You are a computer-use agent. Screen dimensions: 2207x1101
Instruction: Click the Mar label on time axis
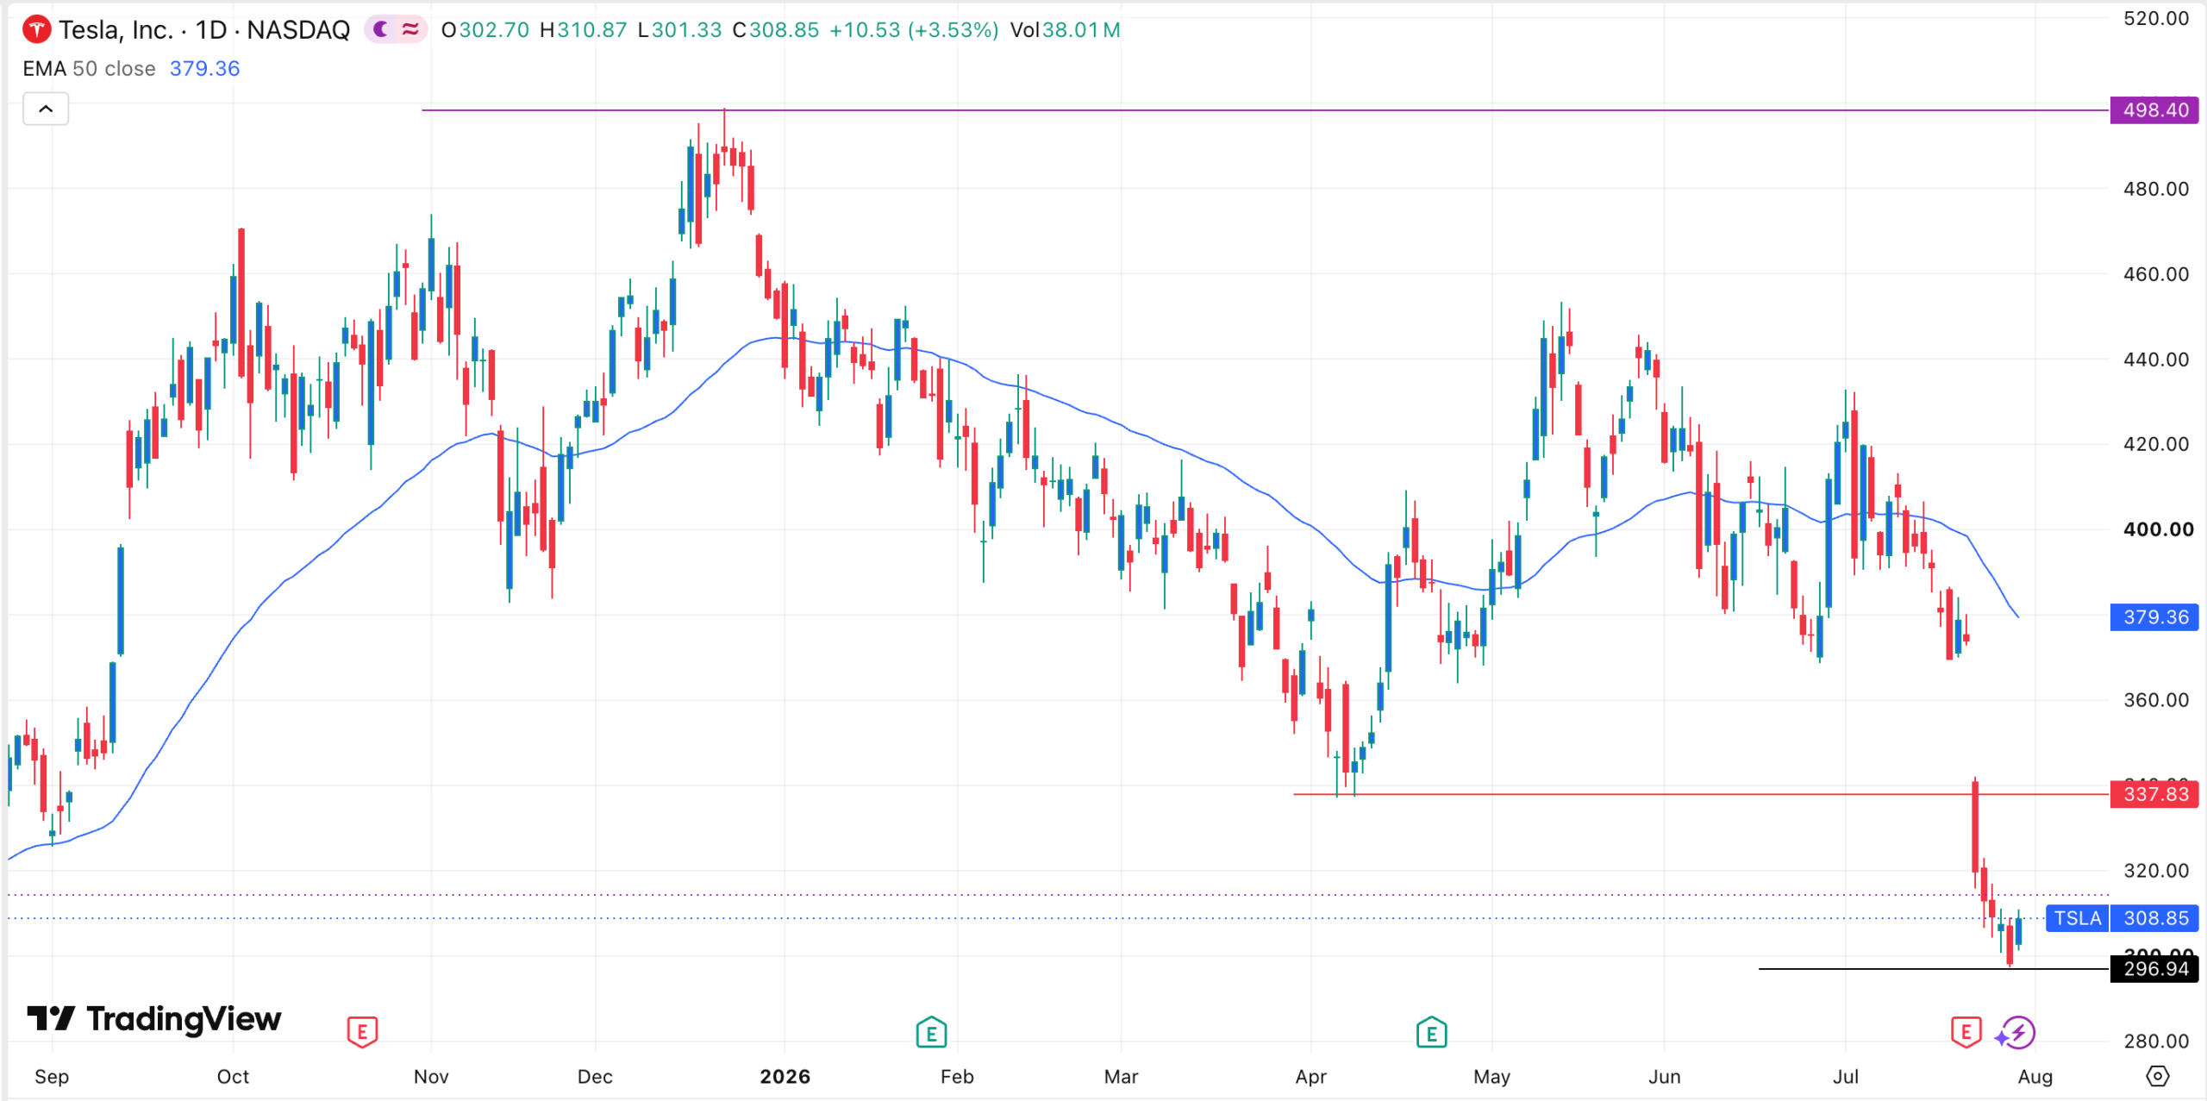click(1121, 1077)
